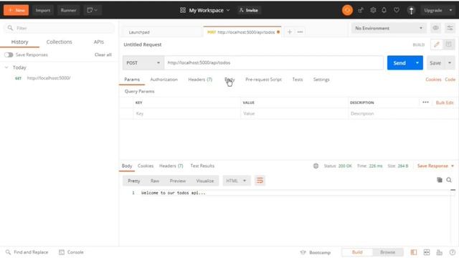This screenshot has height=258, width=459.
Task: Open the HTML response format dropdown
Action: point(236,181)
